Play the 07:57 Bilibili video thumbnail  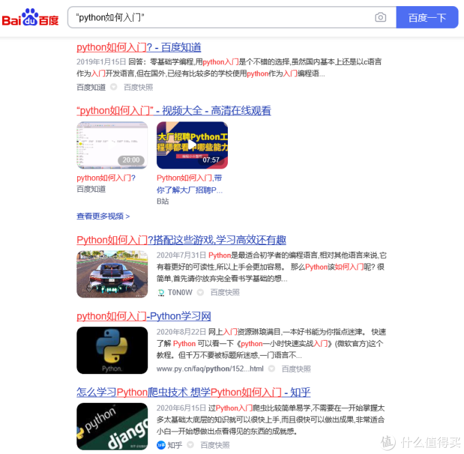(192, 145)
